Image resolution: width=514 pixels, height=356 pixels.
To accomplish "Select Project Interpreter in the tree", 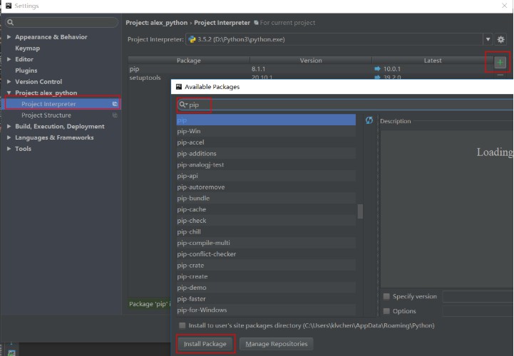I will pos(62,104).
